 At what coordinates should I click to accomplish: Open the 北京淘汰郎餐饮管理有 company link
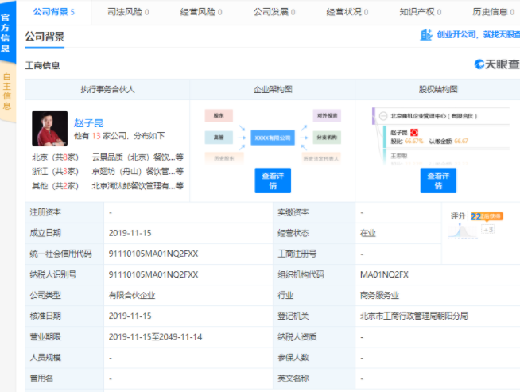pos(138,186)
